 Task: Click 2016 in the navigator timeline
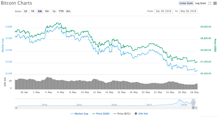click(x=114, y=105)
